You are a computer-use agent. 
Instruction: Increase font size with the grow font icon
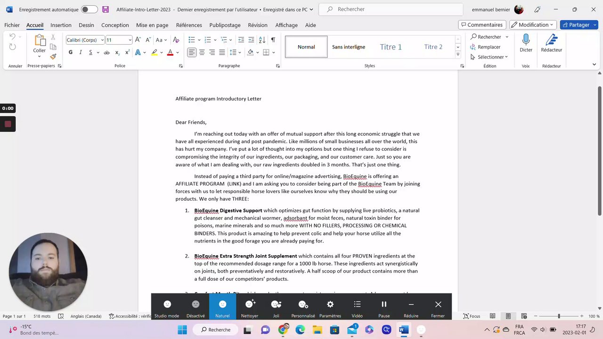[x=138, y=40]
